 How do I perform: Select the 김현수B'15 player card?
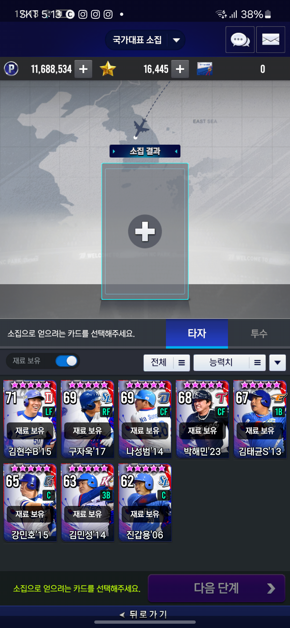tap(30, 419)
